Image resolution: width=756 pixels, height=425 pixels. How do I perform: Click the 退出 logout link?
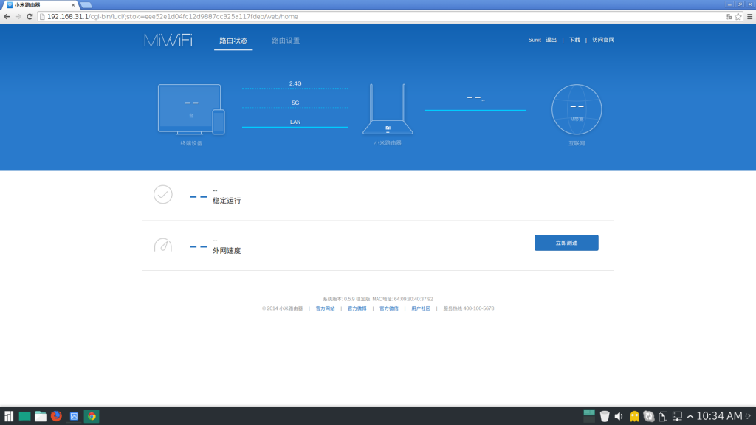[x=551, y=40]
